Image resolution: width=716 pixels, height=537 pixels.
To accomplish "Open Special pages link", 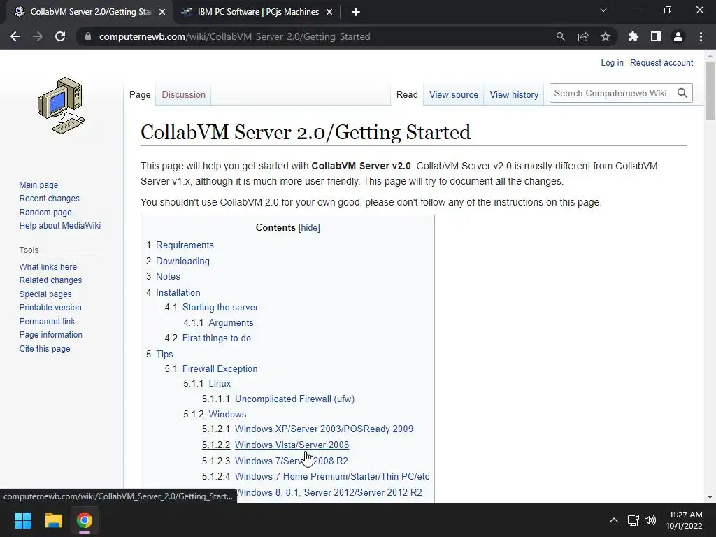I will pos(45,294).
